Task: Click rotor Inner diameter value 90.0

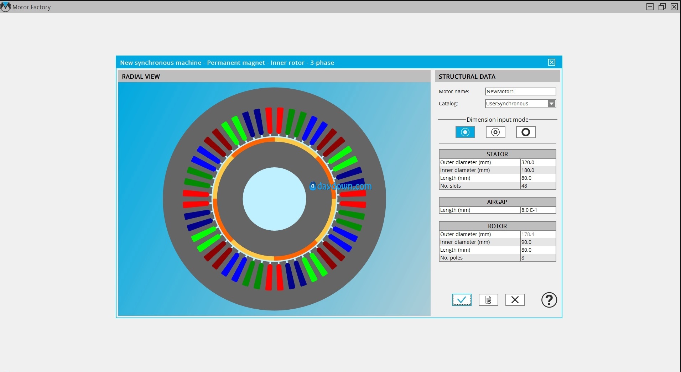Action: [538, 242]
